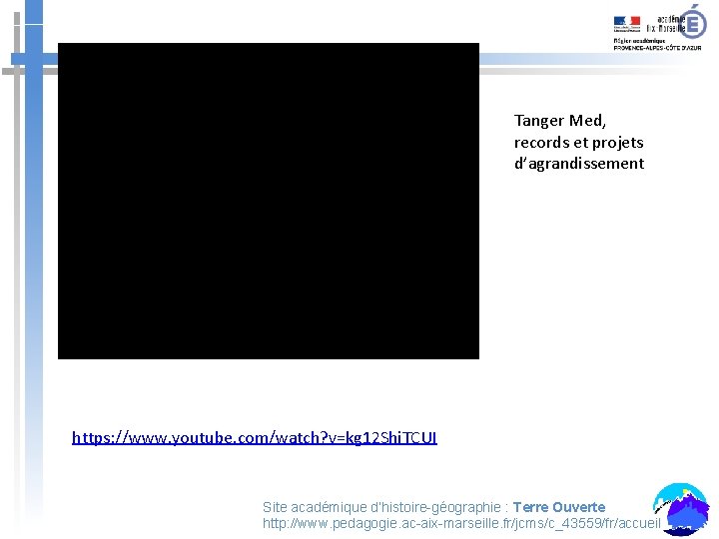Image resolution: width=719 pixels, height=539 pixels.
Task: Open the pedagogie.ac-aix-marseille.fr accueil URL
Action: (x=461, y=523)
